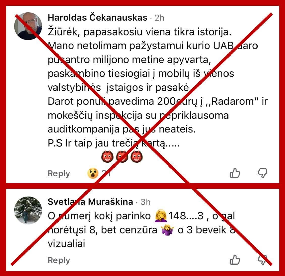Click the third red ogre emoji

click(137, 157)
